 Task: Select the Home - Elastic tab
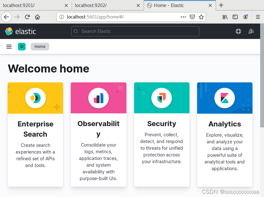point(180,5)
